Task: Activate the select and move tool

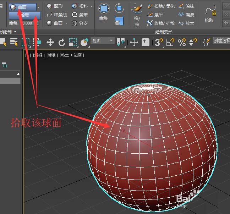Action: pyautogui.click(x=50, y=43)
